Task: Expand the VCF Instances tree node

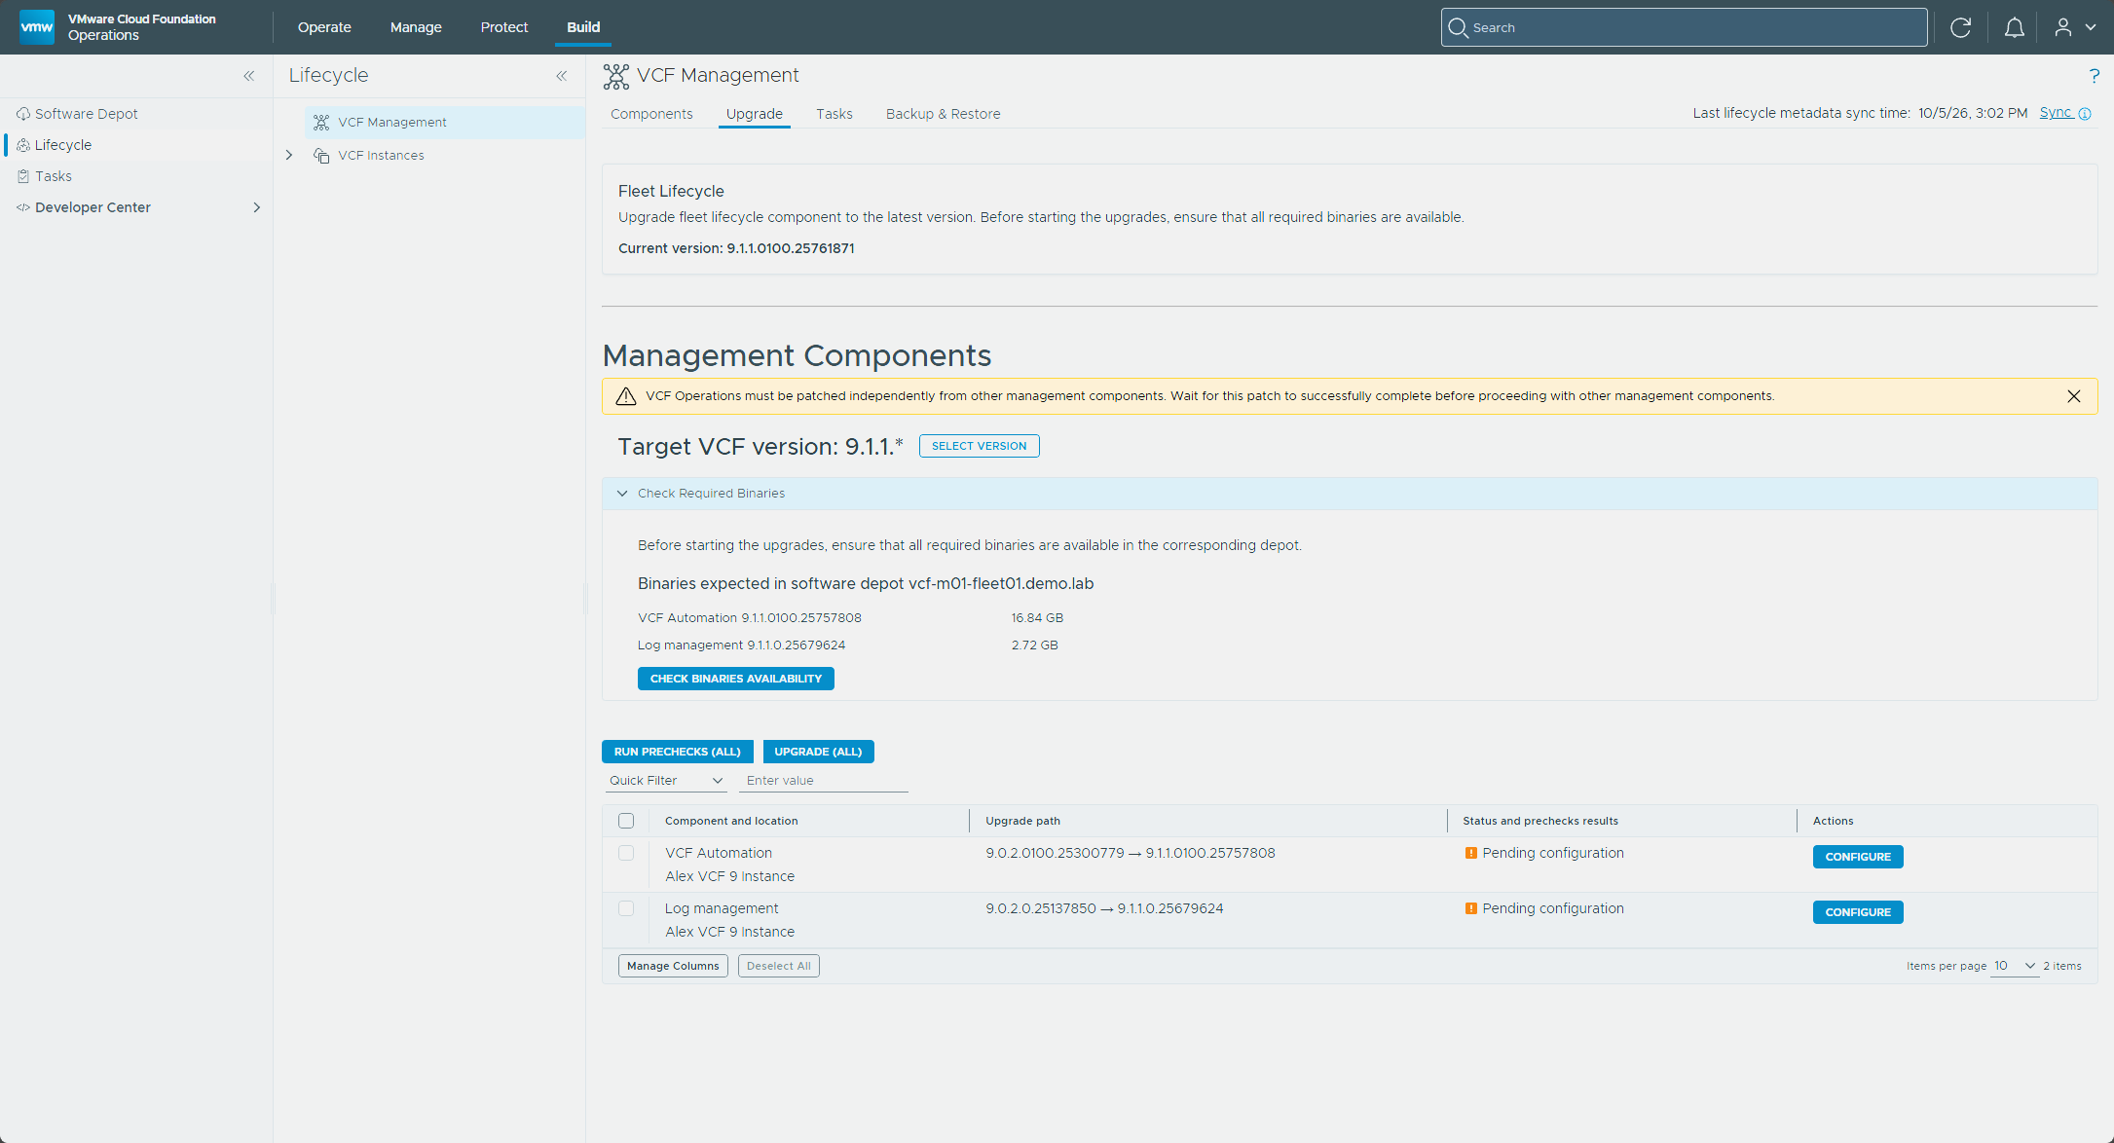Action: point(289,156)
